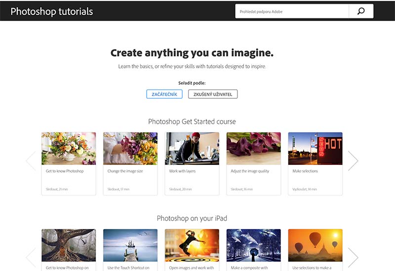Screen dimensions: 395x271
Task: Click Sledovat, 16 min text
Action: [x=241, y=189]
